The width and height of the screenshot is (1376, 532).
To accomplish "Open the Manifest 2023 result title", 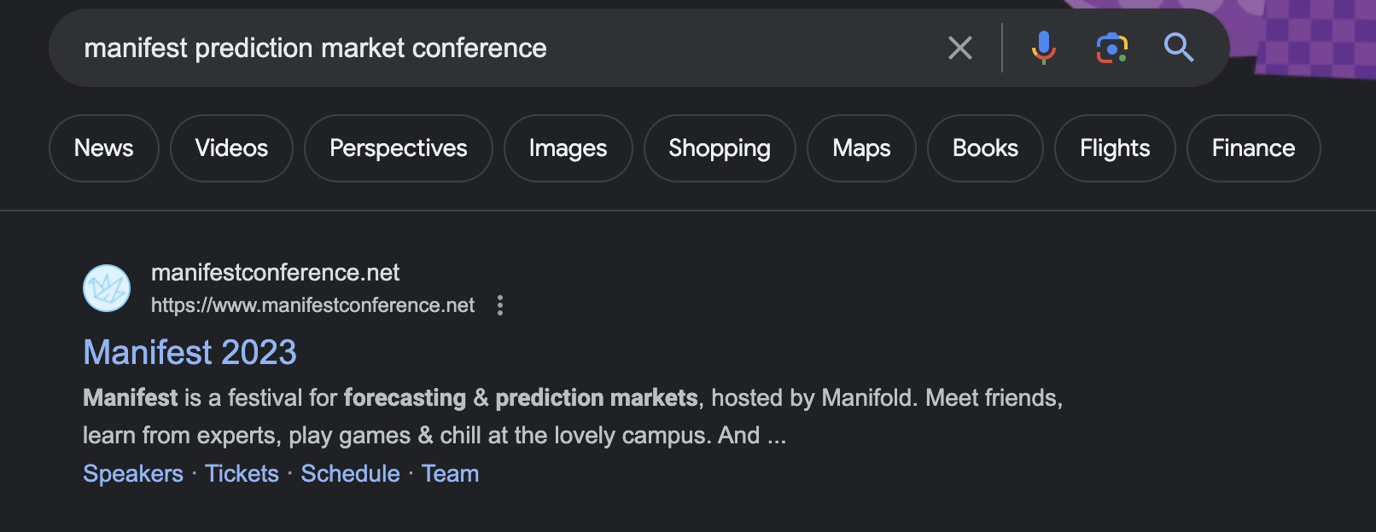I will 189,352.
